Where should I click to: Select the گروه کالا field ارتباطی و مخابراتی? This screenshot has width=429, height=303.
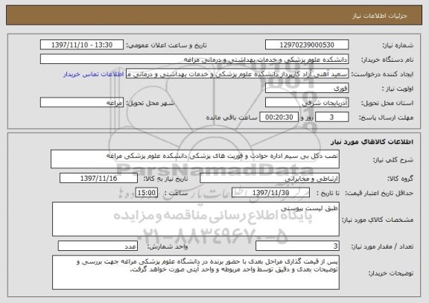coord(270,178)
